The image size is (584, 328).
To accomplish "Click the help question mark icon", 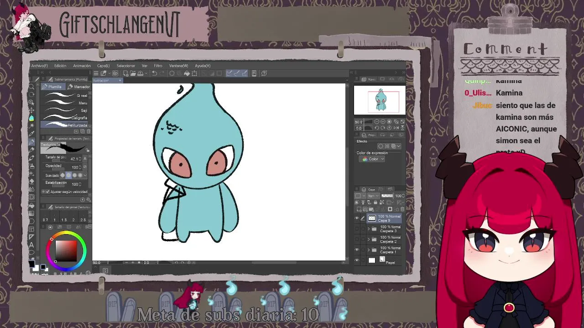I will point(264,73).
